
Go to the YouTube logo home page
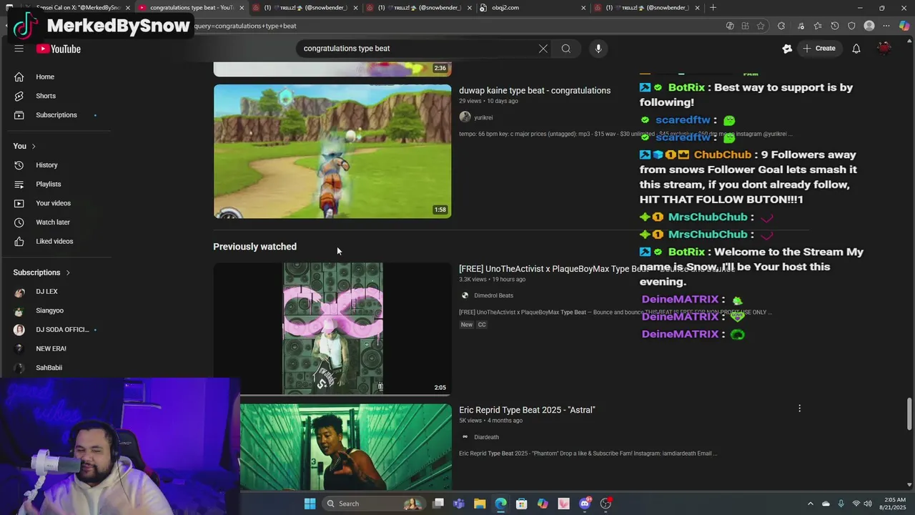59,49
